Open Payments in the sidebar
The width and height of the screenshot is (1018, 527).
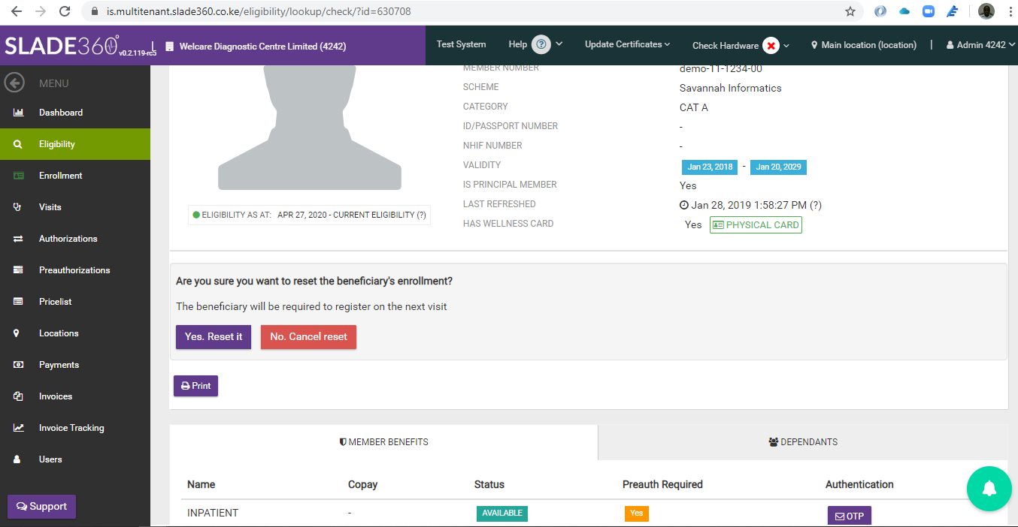point(75,365)
